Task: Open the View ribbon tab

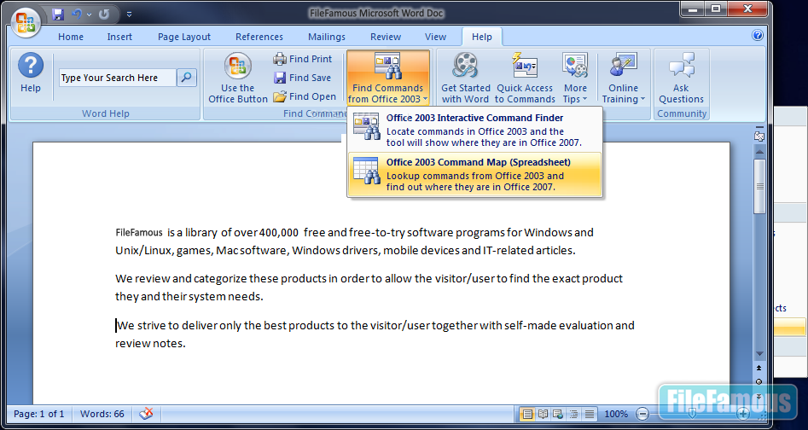Action: (x=435, y=37)
